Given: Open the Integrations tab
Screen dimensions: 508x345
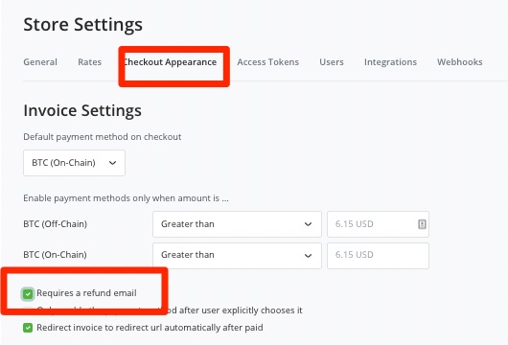Looking at the screenshot, I should click(390, 62).
